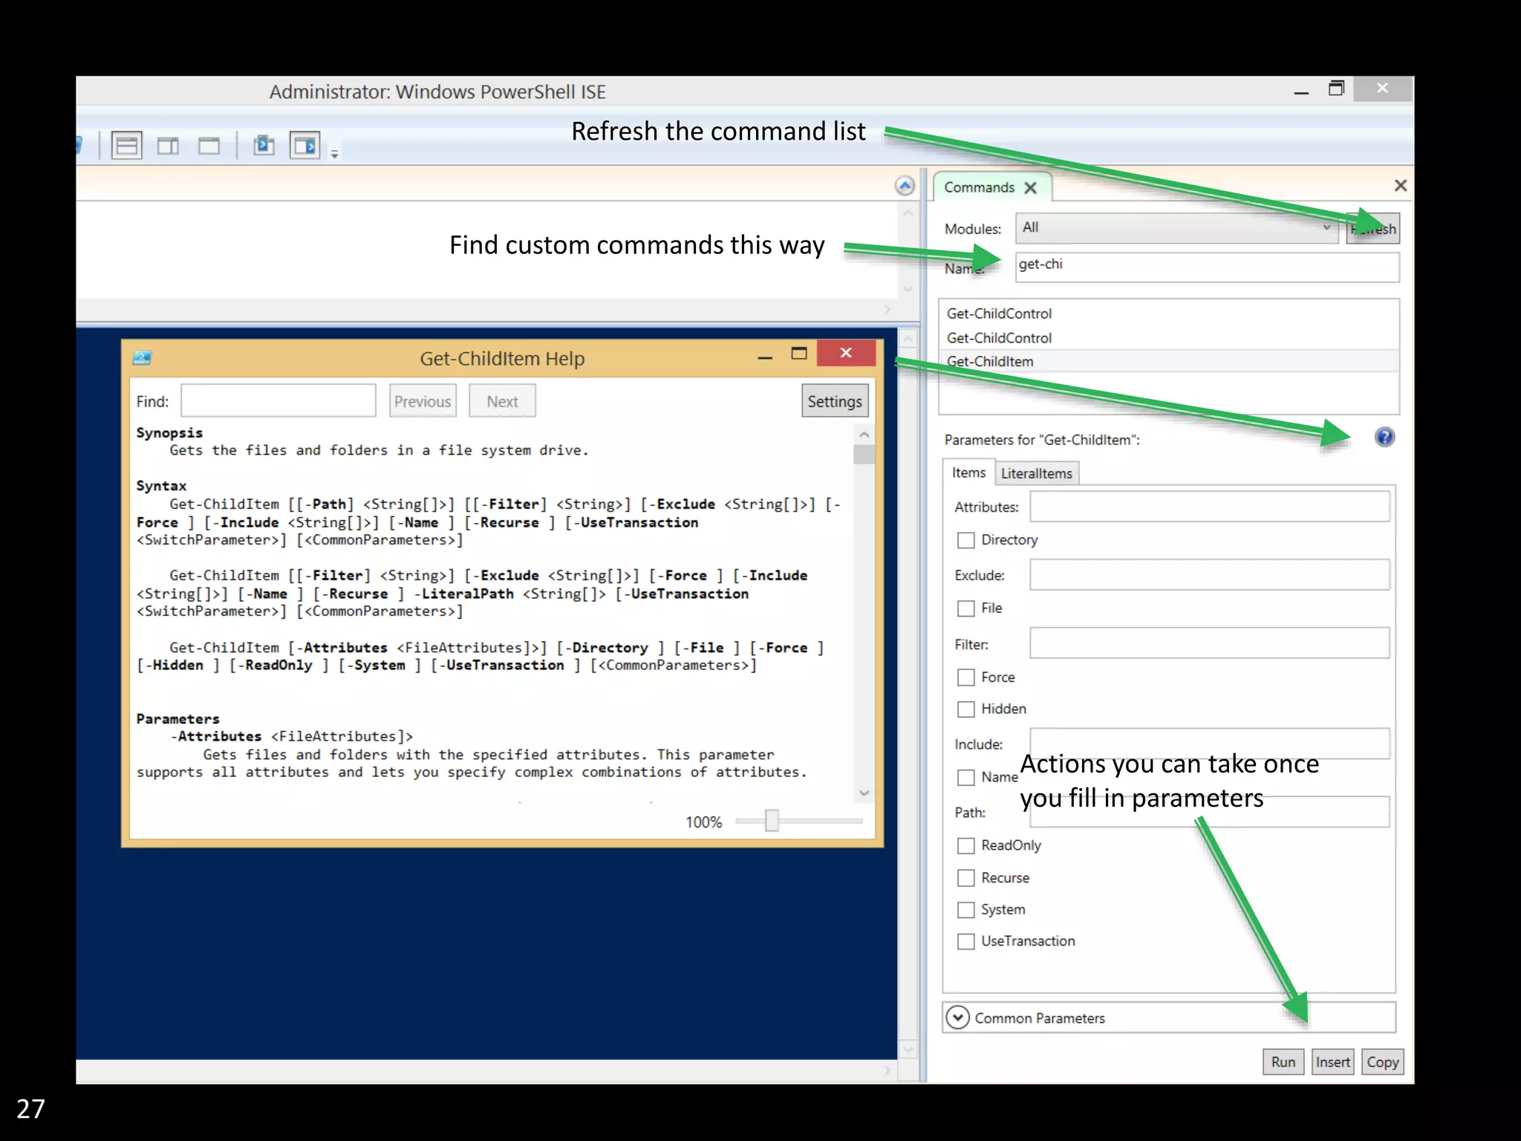Viewport: 1521px width, 1141px height.
Task: Enable the Directory checkbox
Action: (965, 540)
